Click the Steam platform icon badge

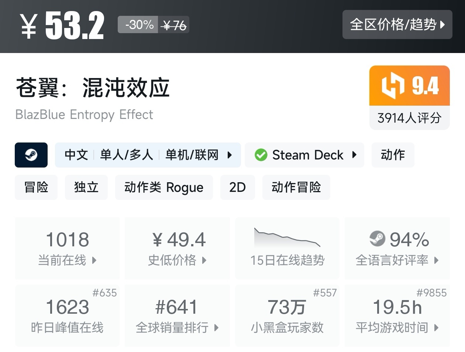31,155
